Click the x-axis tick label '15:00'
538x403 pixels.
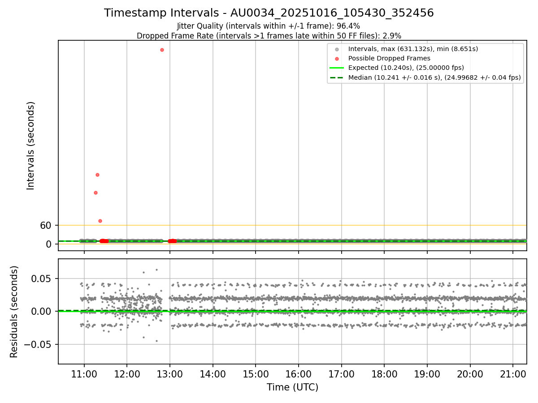(256, 374)
